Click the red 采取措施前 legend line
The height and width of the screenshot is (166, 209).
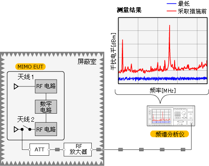point(171,11)
